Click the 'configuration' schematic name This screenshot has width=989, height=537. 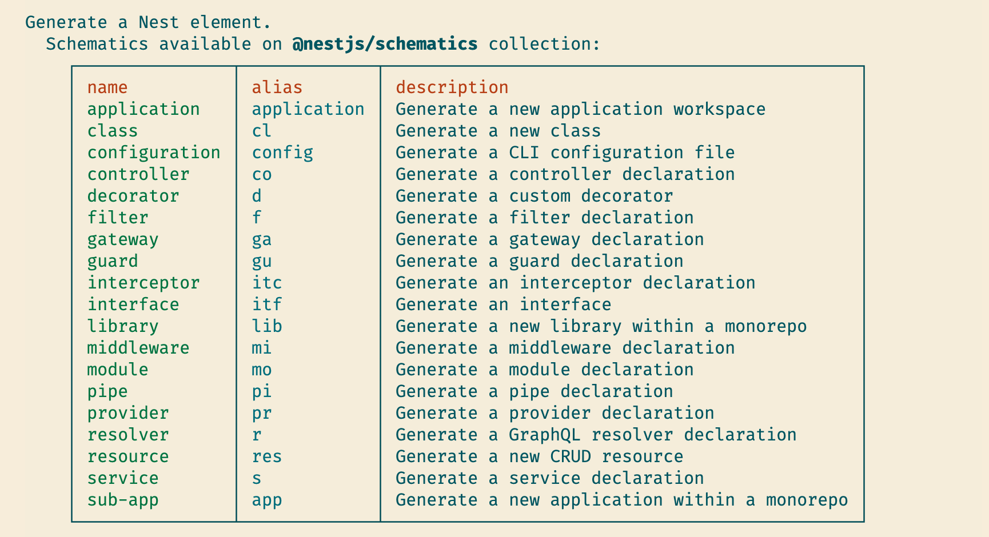point(154,153)
